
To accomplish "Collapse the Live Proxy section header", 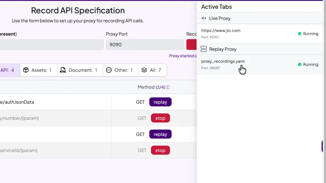I will (x=220, y=18).
